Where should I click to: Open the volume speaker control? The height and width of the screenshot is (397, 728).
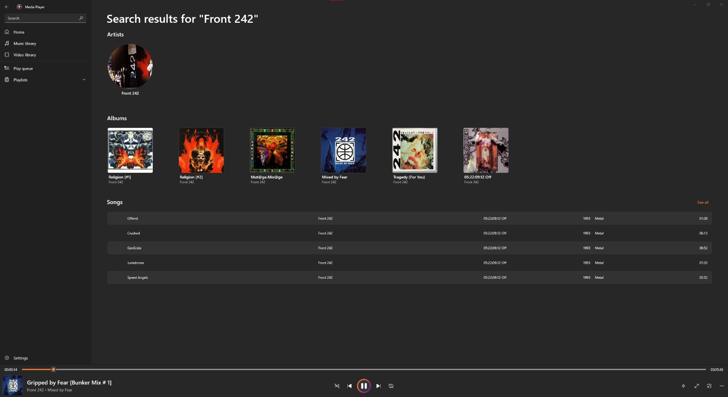pyautogui.click(x=683, y=386)
